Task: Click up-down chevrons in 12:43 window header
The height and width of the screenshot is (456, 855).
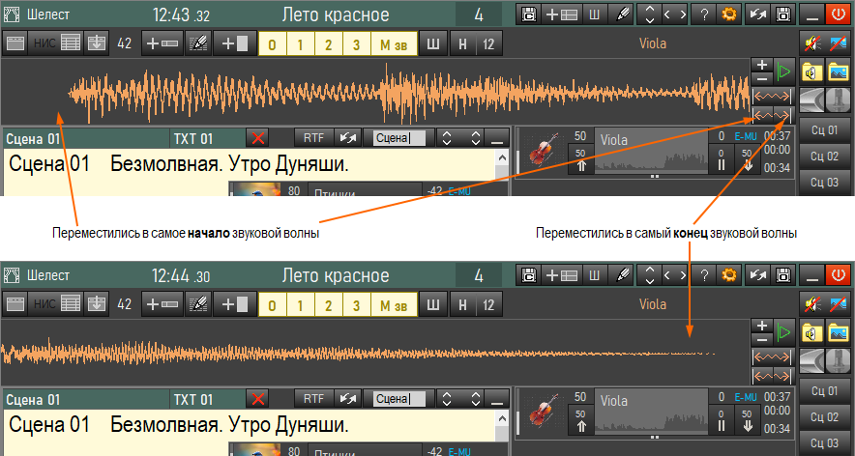Action: pyautogui.click(x=649, y=14)
